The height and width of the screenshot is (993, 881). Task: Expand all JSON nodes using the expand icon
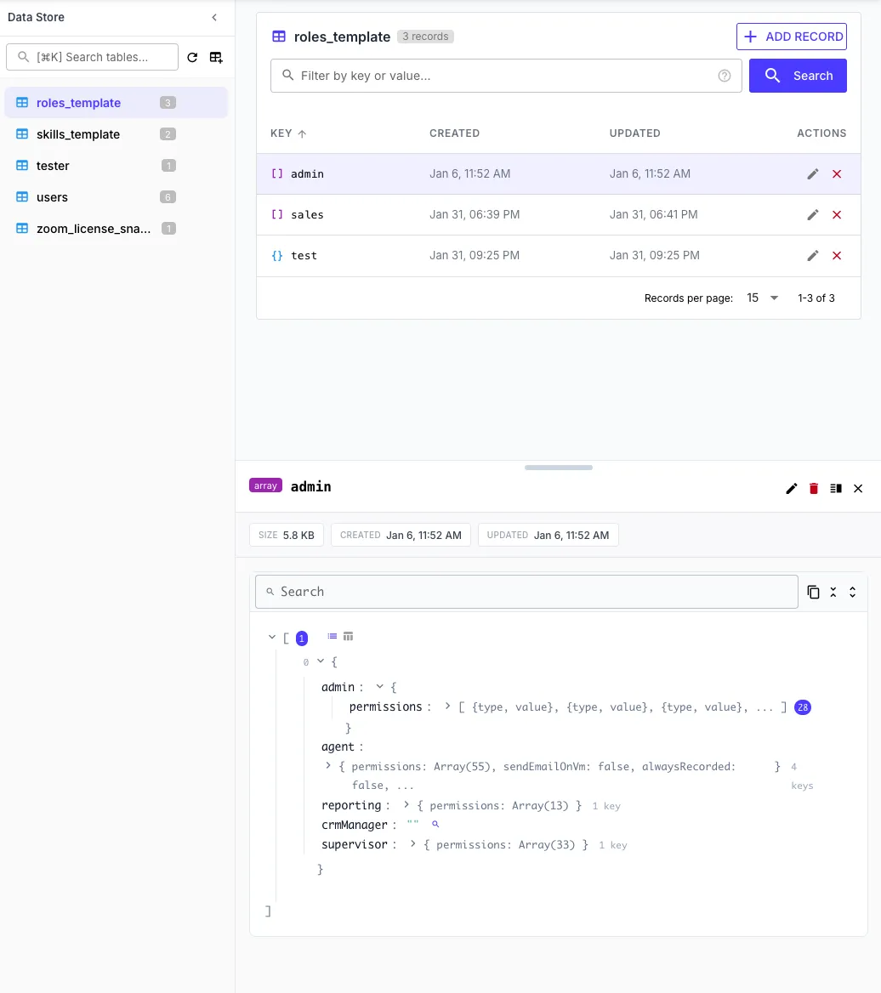(x=853, y=591)
